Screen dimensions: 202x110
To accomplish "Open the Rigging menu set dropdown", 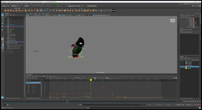I will point(6,6).
